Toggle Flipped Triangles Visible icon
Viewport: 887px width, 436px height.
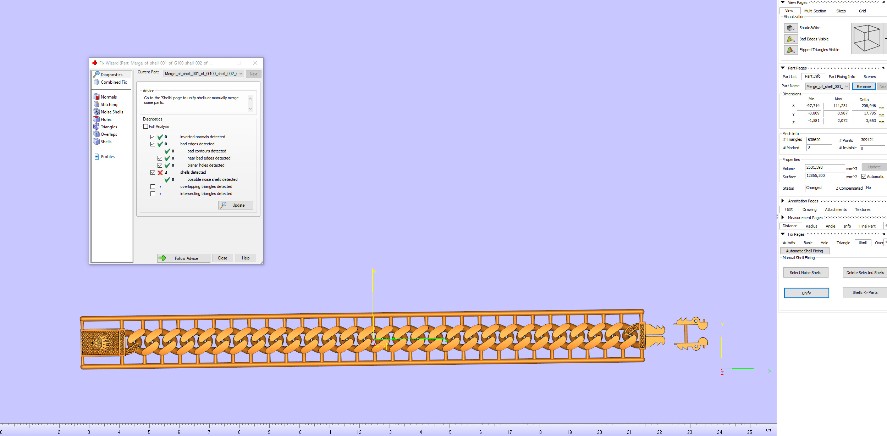(790, 50)
